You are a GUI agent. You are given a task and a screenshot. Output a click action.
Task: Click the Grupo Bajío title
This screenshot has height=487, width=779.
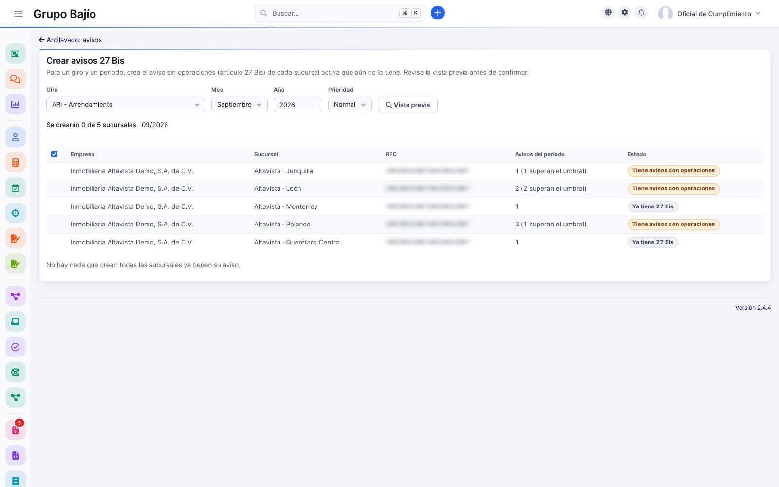click(64, 14)
